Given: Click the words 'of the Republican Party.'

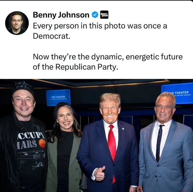Looking at the screenshot, I should click(76, 67).
